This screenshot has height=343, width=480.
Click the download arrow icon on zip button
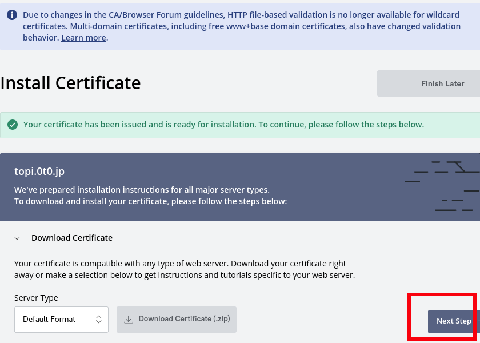(129, 319)
